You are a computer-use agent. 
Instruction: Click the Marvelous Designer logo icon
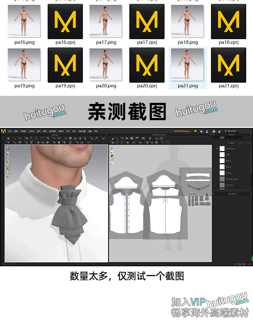3,131
